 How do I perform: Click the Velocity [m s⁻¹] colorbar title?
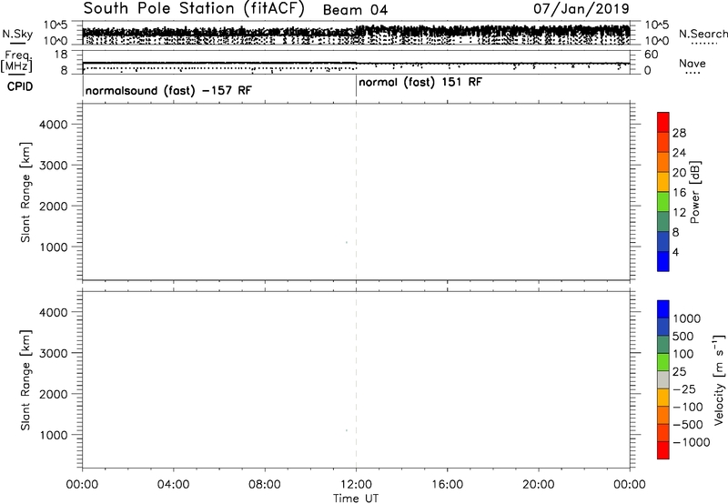coord(719,379)
